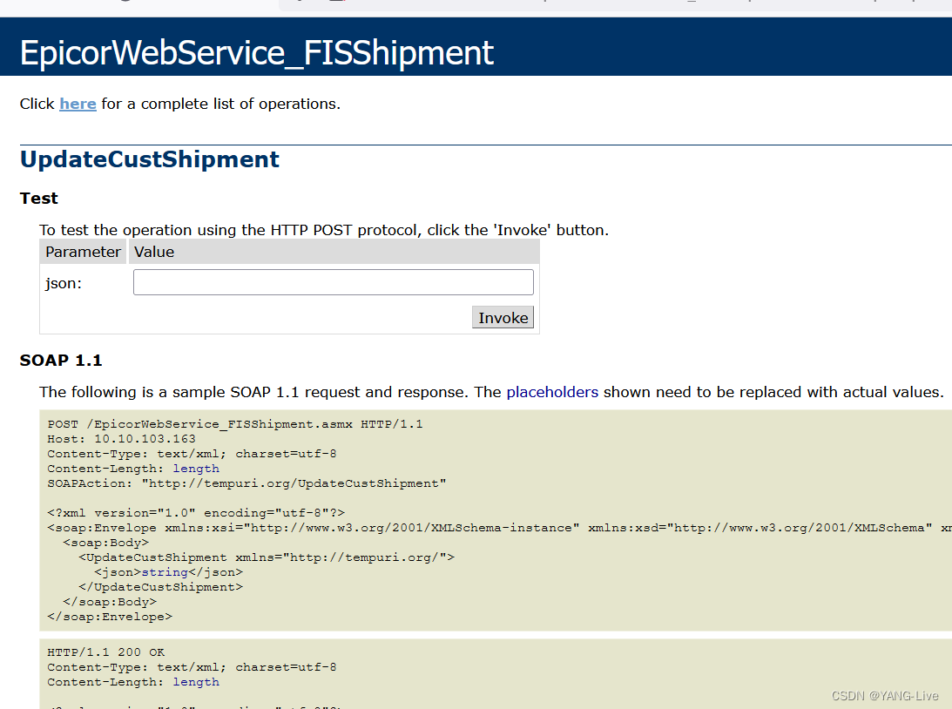This screenshot has height=709, width=952.
Task: Click the 'string' placeholder in json element
Action: tap(165, 572)
